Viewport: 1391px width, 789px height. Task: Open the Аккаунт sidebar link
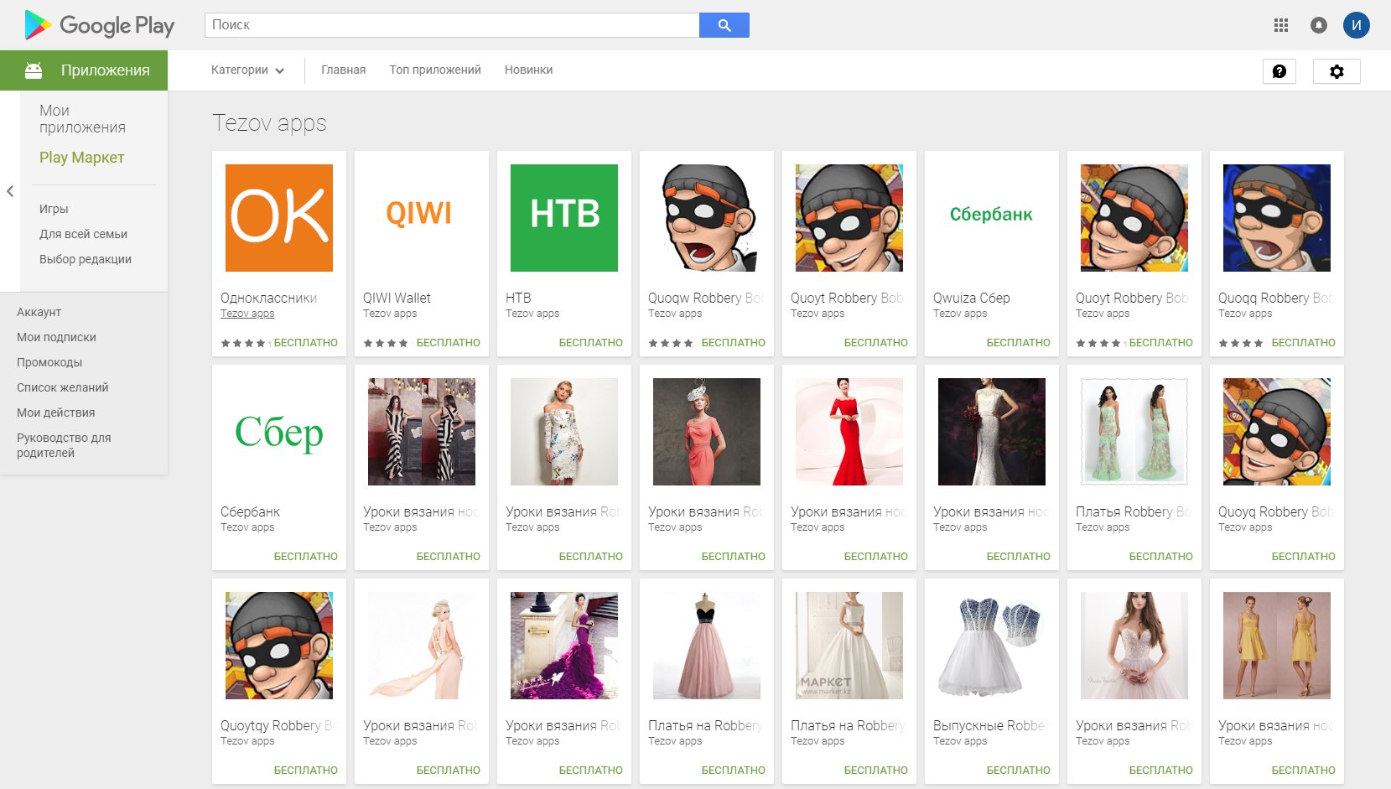click(39, 312)
